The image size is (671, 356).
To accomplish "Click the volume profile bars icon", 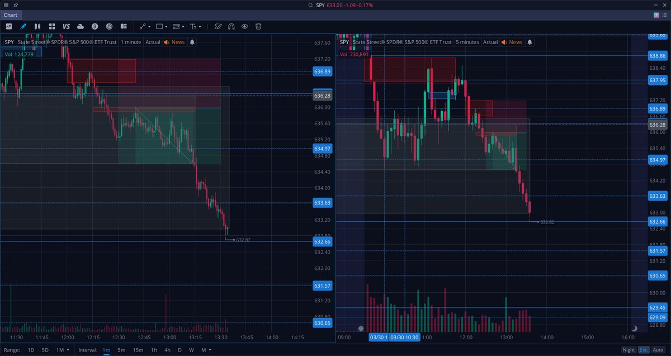I will [x=124, y=26].
